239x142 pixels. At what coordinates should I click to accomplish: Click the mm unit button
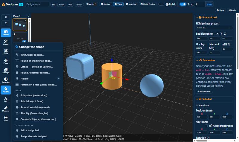(209, 4)
